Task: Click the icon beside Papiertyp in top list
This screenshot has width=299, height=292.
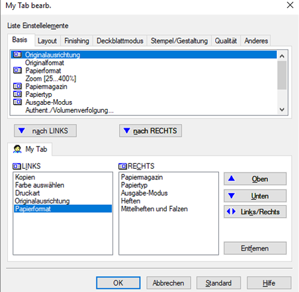Action: pos(17,94)
